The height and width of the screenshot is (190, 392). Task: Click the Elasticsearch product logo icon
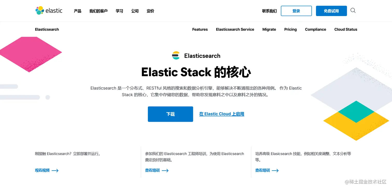[x=176, y=56]
